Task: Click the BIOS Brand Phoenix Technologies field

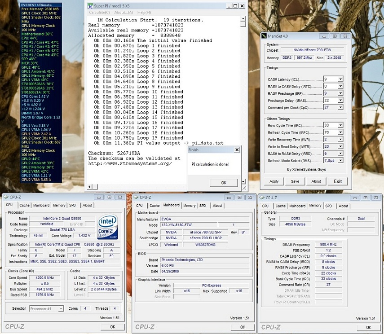Action: point(205,260)
